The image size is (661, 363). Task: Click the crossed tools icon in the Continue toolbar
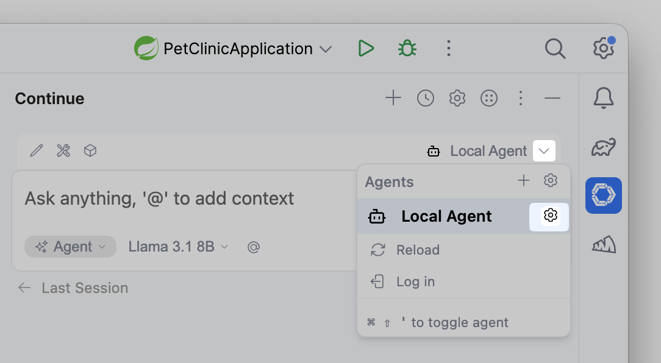coord(63,151)
